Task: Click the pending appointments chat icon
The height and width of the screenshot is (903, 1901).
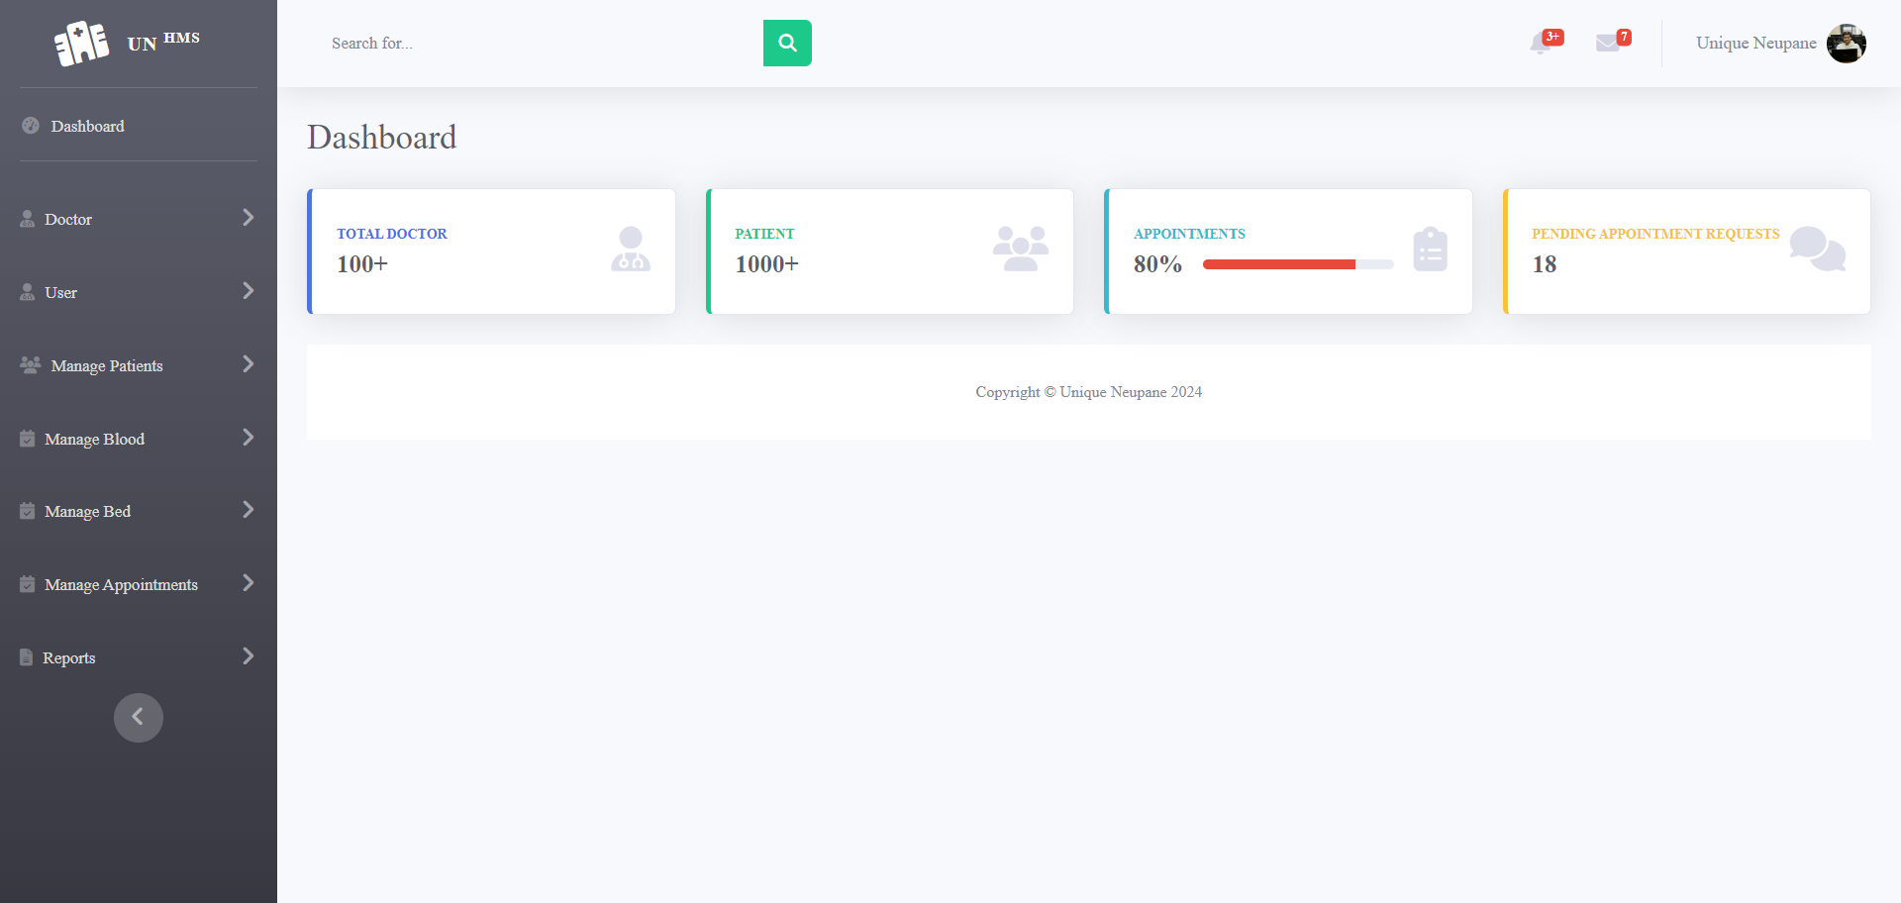Action: coord(1818,251)
